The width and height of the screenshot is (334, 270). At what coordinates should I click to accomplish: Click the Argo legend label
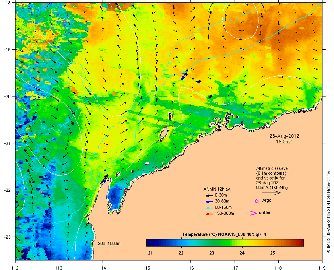coord(267,200)
